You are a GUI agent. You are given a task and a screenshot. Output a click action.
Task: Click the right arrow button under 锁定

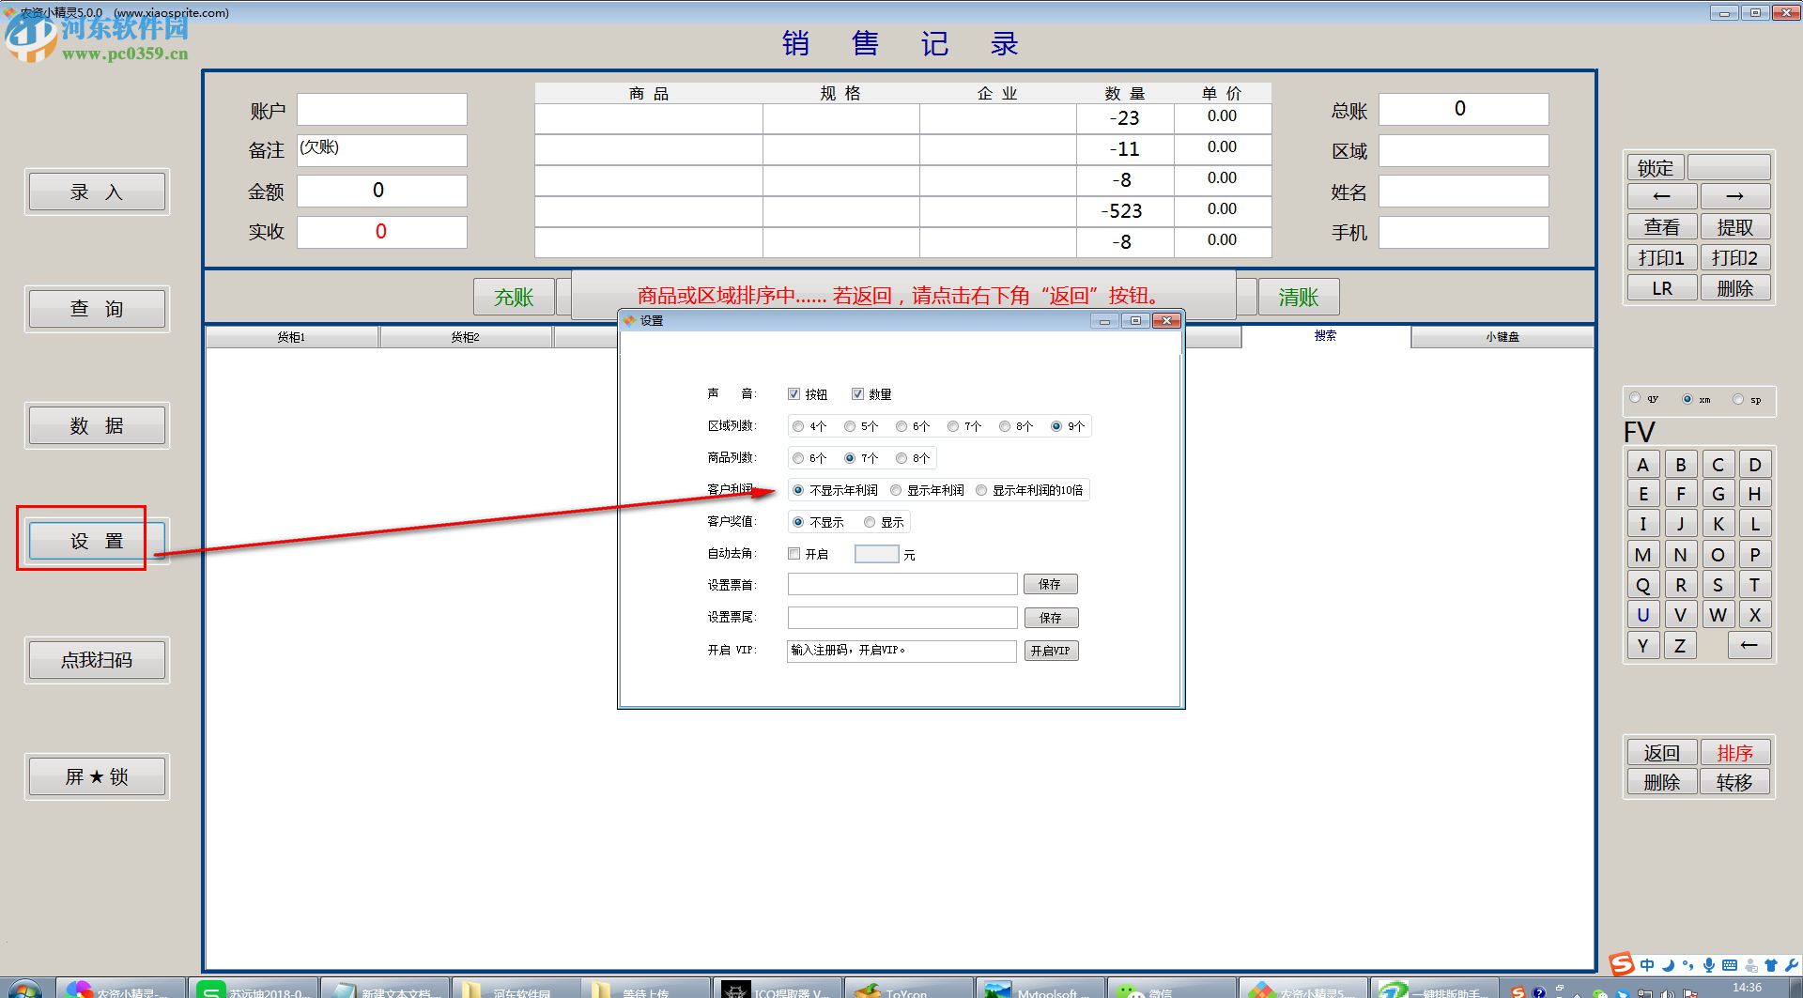tap(1734, 196)
